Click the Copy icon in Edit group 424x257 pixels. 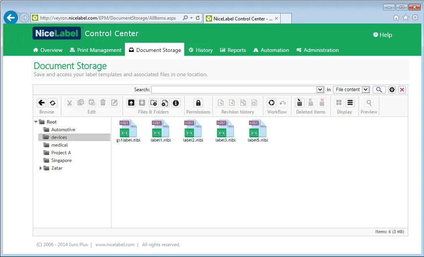[x=81, y=103]
